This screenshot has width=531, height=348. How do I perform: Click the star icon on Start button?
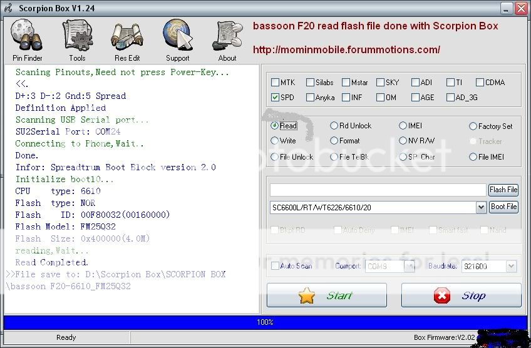[x=307, y=295]
